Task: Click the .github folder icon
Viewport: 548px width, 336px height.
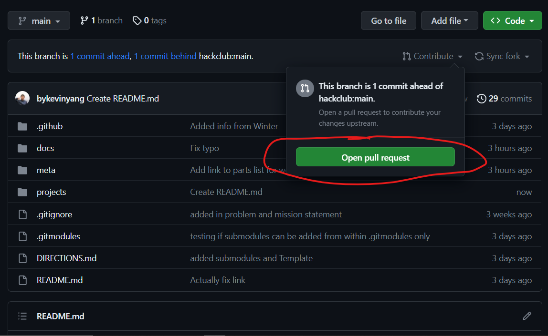Action: (x=22, y=126)
